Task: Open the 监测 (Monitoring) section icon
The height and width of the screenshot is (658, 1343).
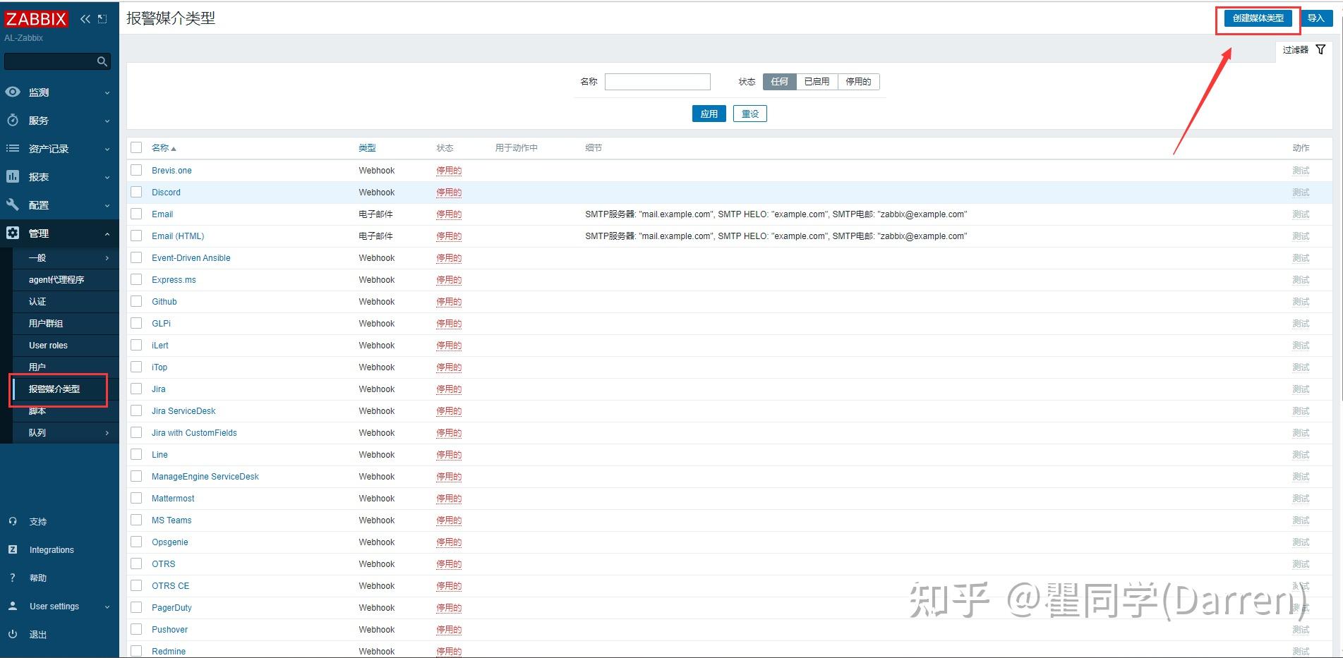Action: point(12,92)
